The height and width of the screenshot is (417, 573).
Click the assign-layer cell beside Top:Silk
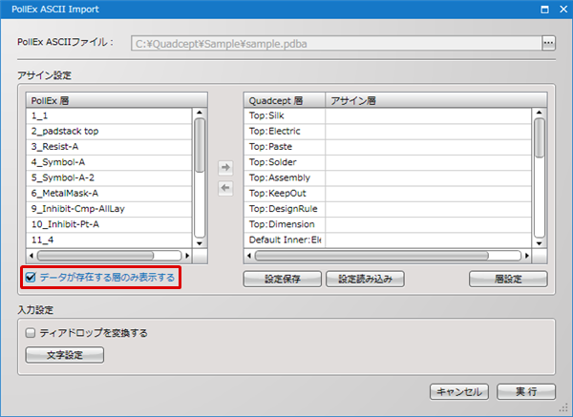428,115
